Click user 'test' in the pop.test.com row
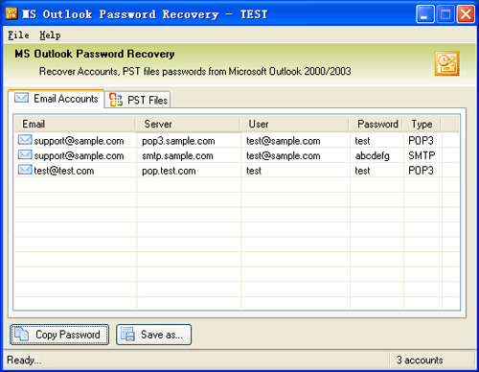 click(254, 171)
